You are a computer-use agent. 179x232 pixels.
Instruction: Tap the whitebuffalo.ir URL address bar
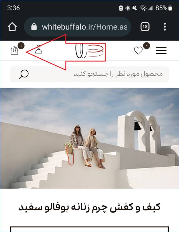click(x=78, y=27)
